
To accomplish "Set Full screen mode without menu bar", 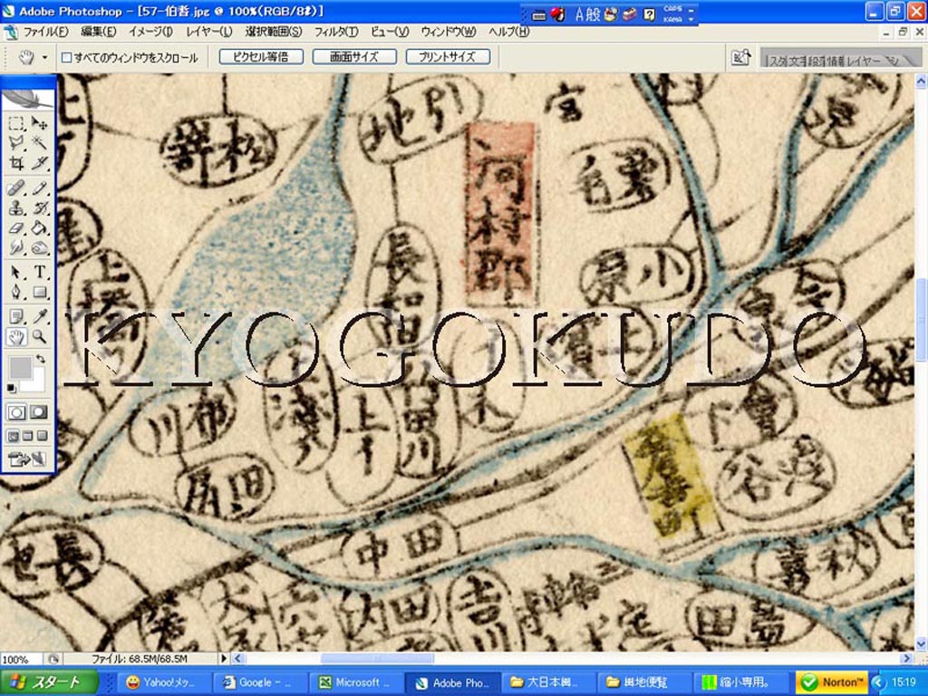I will click(42, 437).
